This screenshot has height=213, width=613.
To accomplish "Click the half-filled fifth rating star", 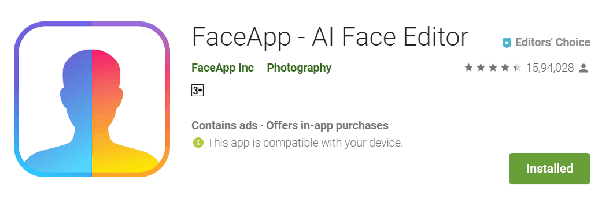I will (x=517, y=68).
